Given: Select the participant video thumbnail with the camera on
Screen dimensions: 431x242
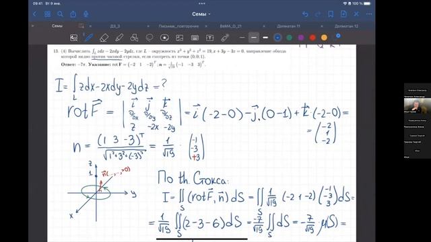Looking at the screenshot, I should [418, 106].
